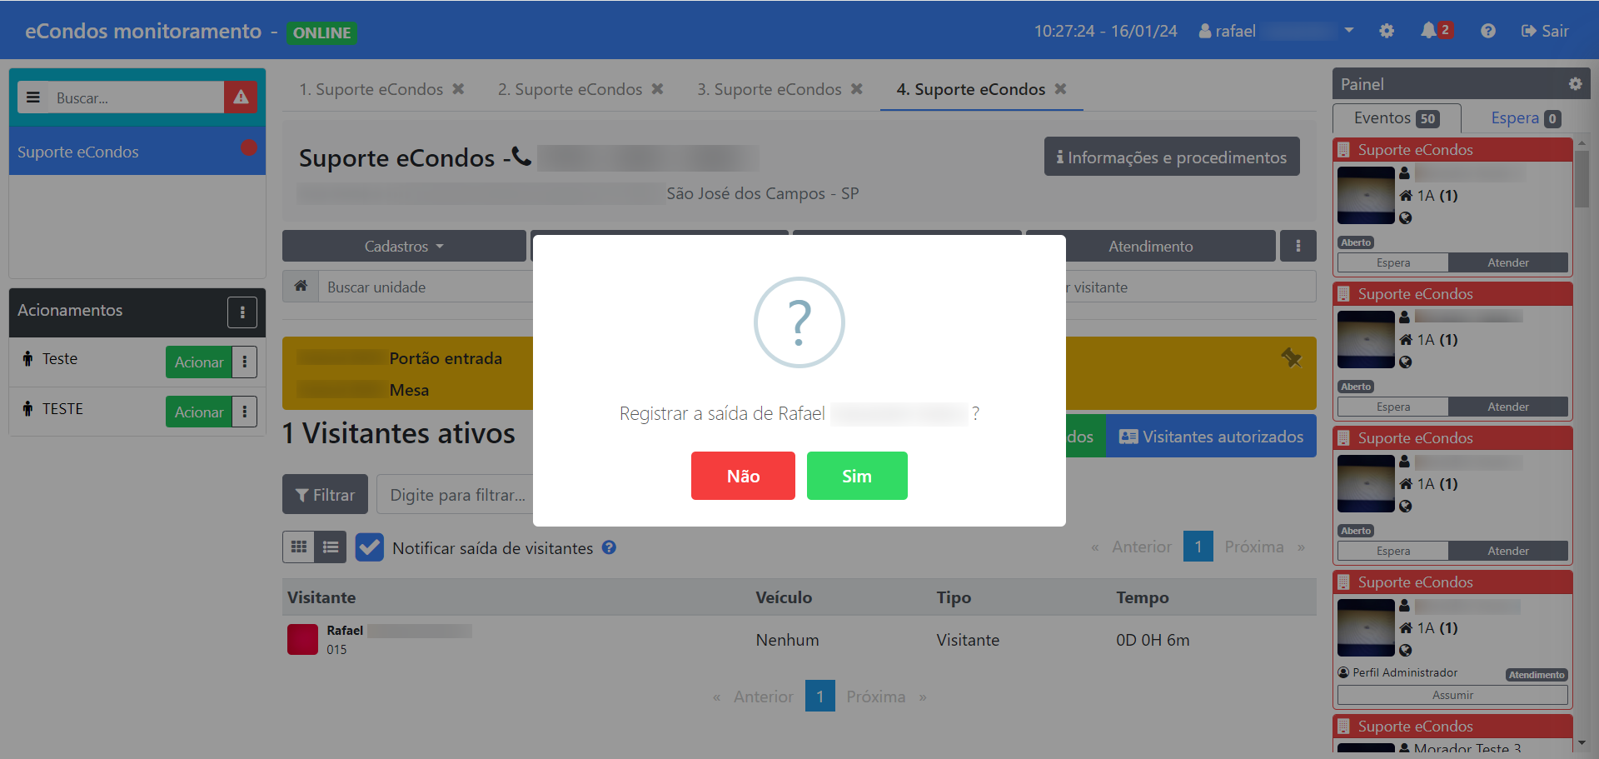
Task: Sort by the Tempo column header
Action: tap(1143, 597)
